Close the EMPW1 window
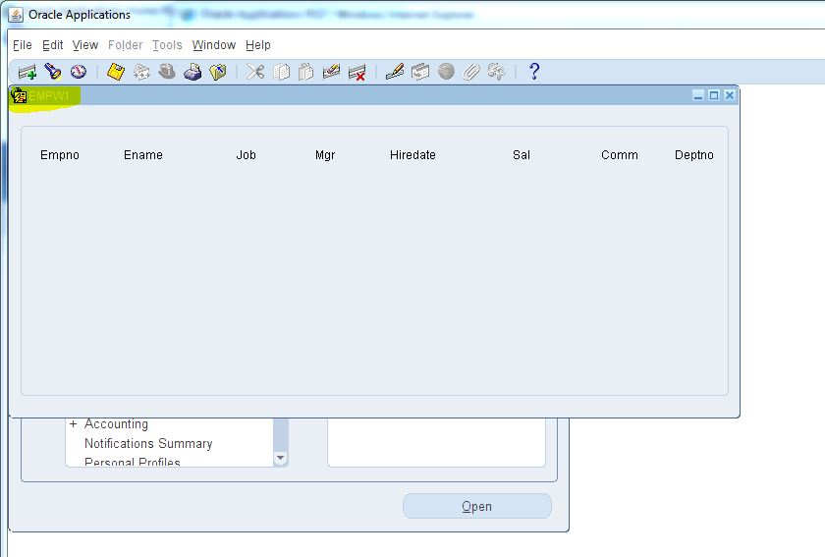 [x=729, y=95]
